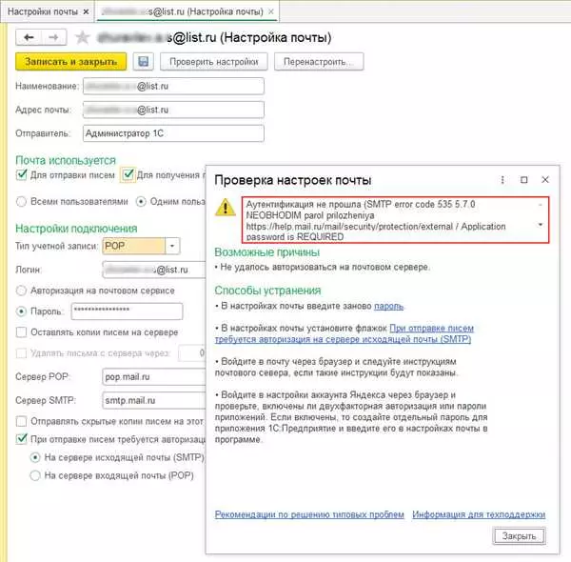Open link При отправке писем требуется авторизация
Viewport: 571px width, 562px height.
(344, 333)
